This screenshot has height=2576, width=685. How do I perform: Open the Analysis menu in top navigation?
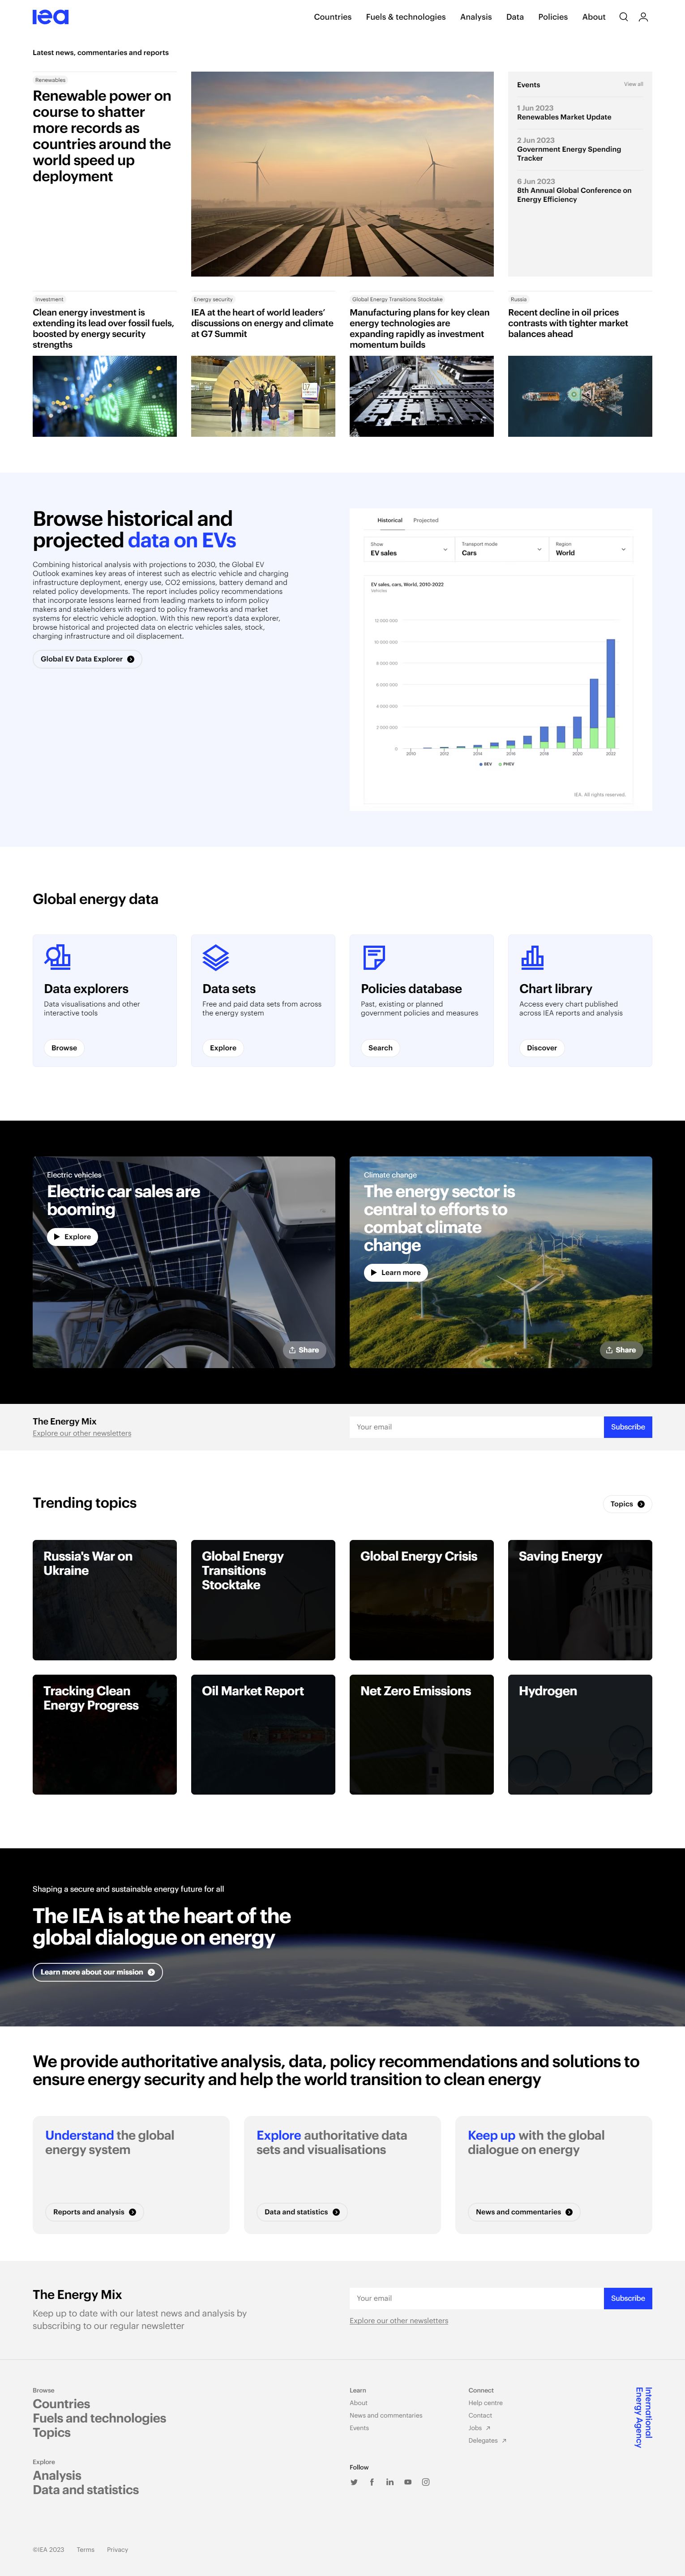point(476,17)
